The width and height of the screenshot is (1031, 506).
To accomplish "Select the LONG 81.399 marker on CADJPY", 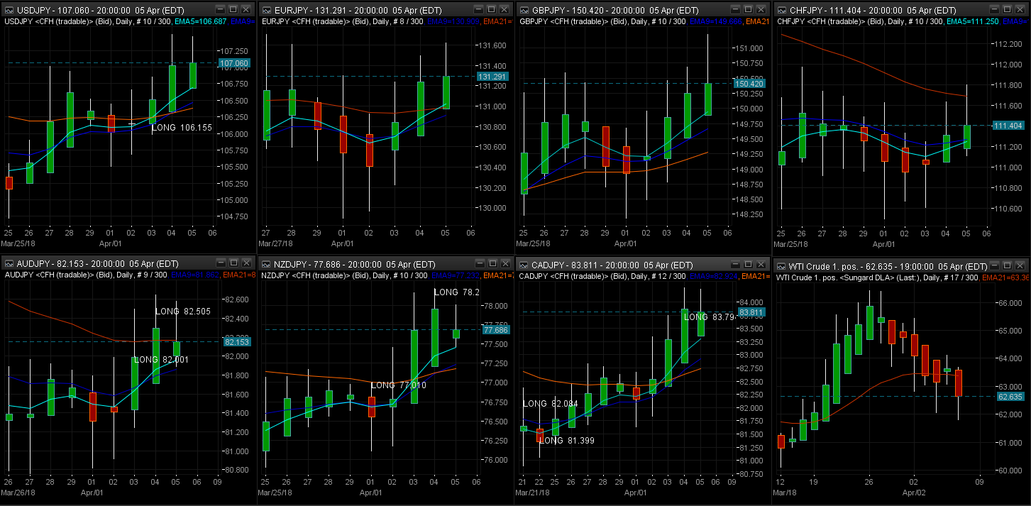I will (567, 441).
